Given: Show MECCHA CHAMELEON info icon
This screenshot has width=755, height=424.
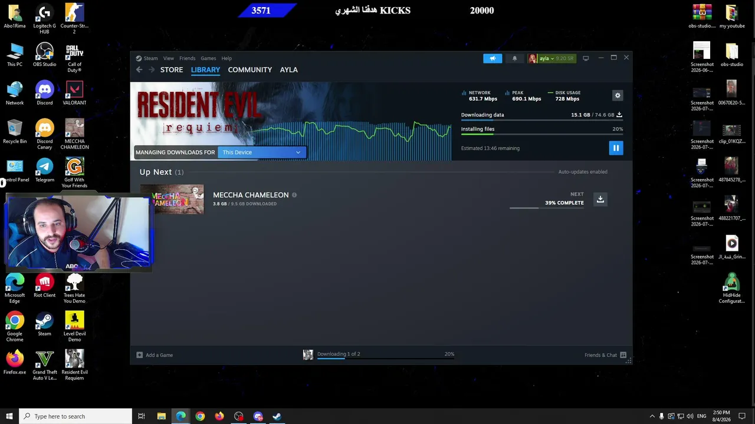Looking at the screenshot, I should point(294,195).
